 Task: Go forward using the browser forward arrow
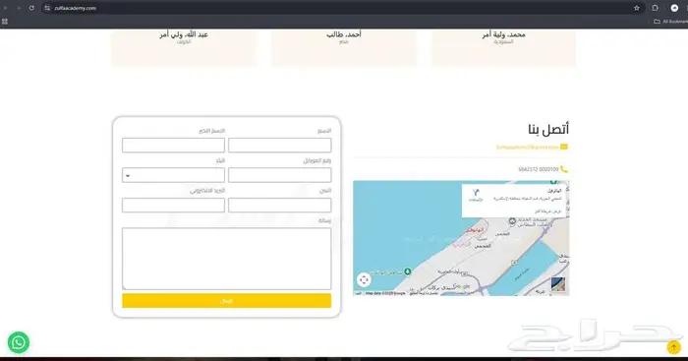[19, 8]
